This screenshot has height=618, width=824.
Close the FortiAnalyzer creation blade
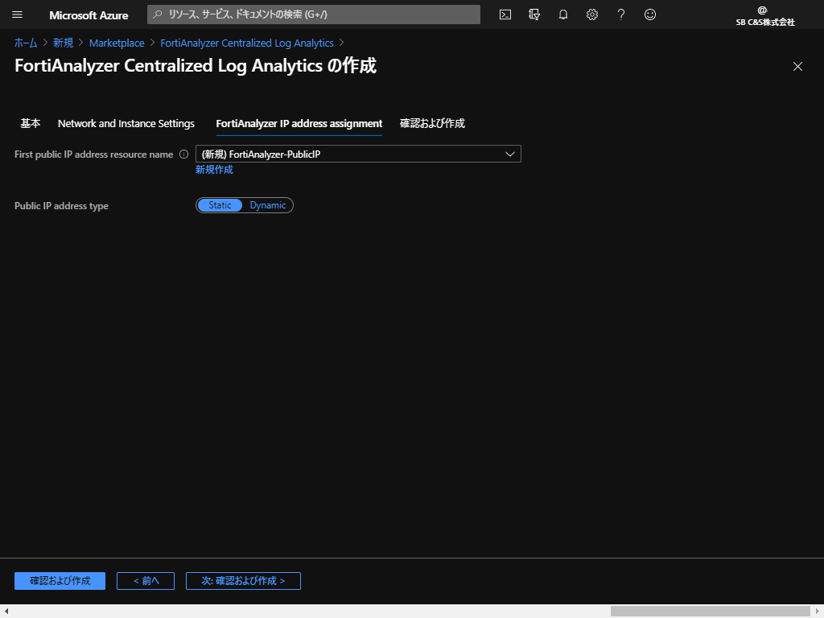pyautogui.click(x=797, y=66)
